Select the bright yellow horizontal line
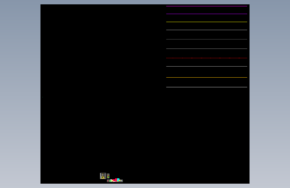Screen dimensions: 290x188 coord(207,22)
